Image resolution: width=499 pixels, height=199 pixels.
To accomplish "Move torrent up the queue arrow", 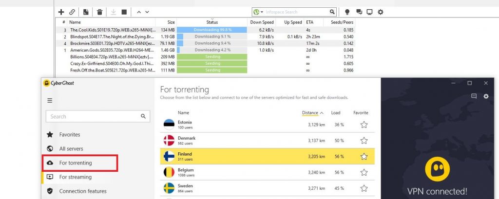I will pos(139,12).
